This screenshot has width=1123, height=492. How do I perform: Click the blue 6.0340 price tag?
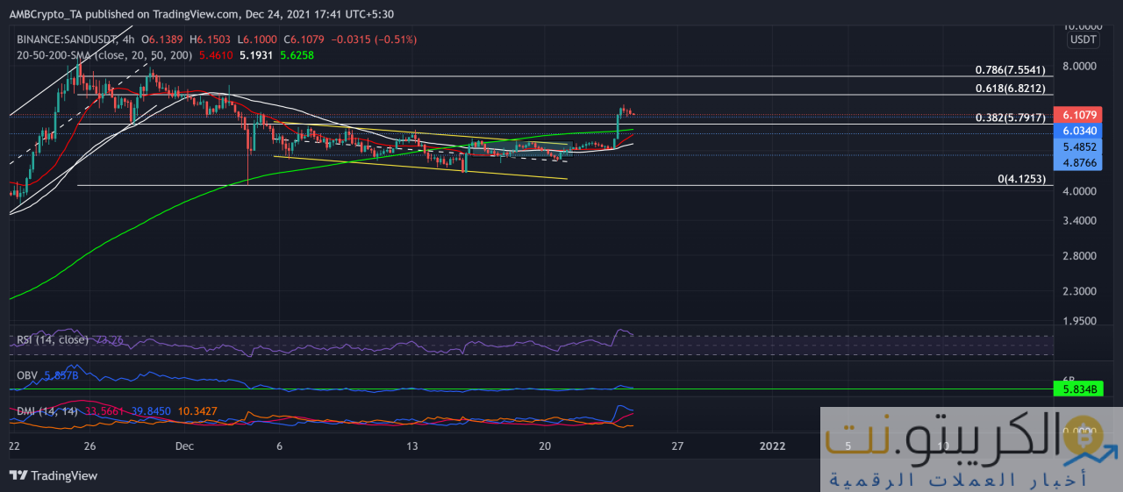pyautogui.click(x=1077, y=130)
